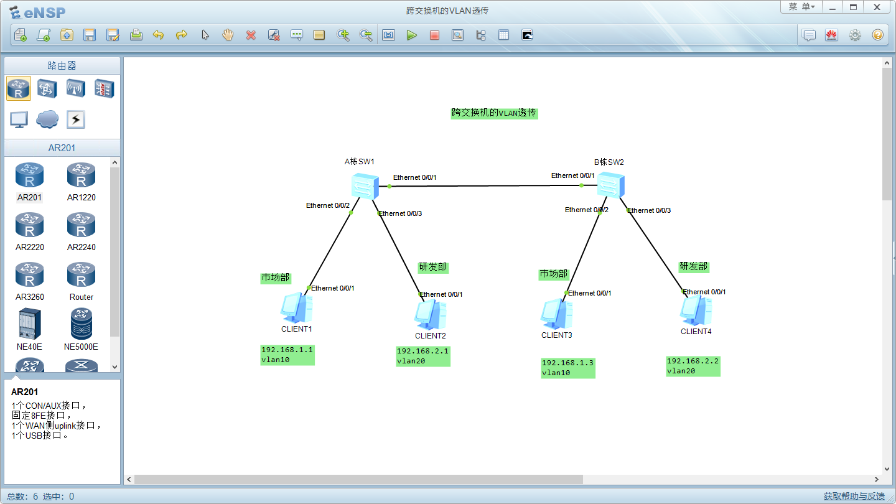Click the 192.168.1.1 vlan10 note

tap(287, 355)
